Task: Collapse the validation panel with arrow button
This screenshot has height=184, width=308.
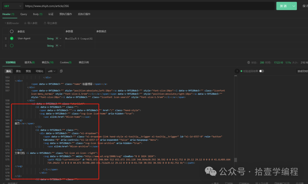Action: click(x=237, y=71)
